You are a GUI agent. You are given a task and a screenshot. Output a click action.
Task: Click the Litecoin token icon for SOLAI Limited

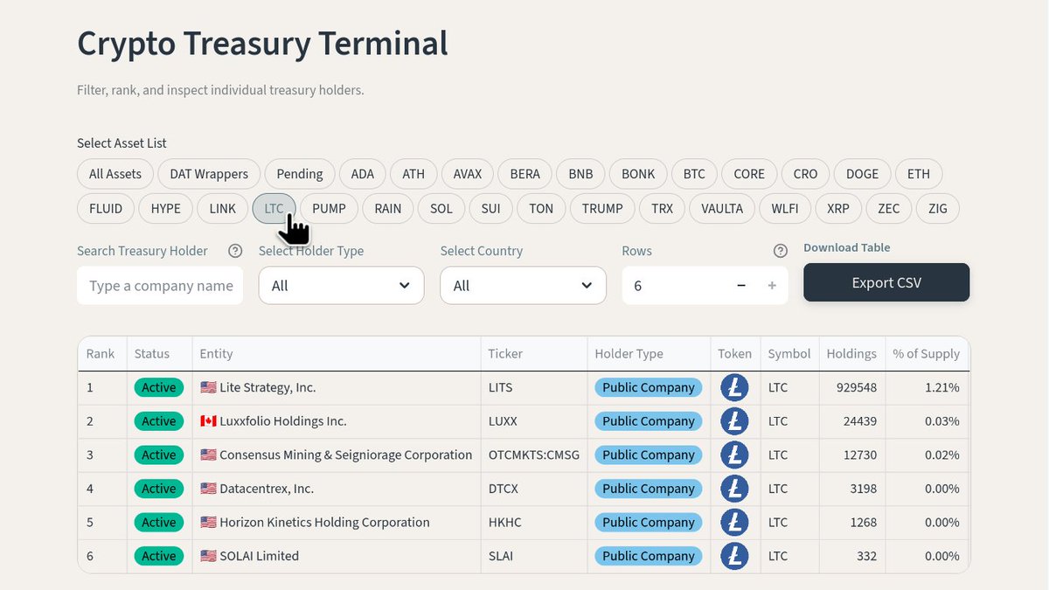pyautogui.click(x=734, y=556)
